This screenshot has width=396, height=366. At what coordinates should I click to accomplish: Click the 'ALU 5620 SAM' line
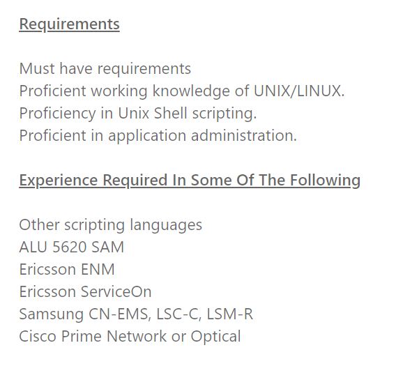click(72, 247)
